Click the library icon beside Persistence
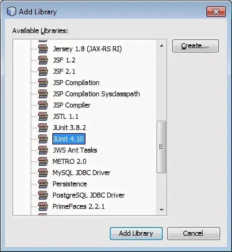The width and height of the screenshot is (232, 252). tap(43, 184)
